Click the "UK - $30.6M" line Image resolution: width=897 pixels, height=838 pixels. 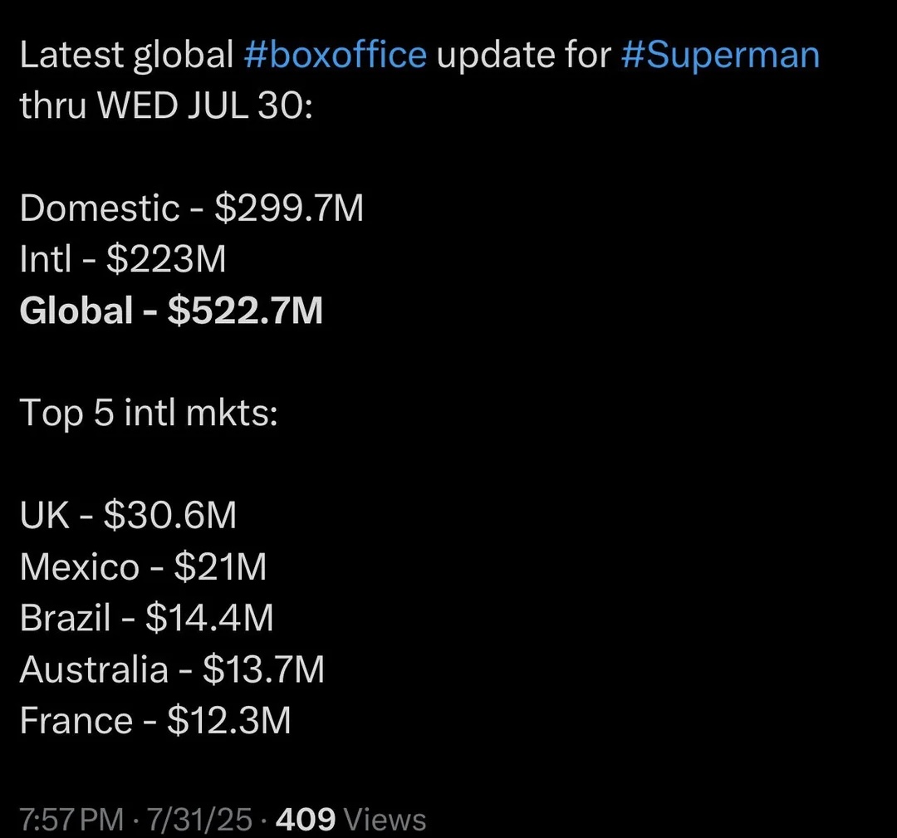(128, 515)
